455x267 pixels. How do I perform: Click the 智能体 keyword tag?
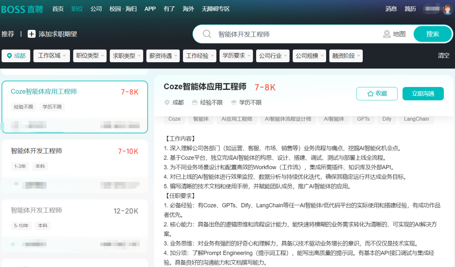pyautogui.click(x=201, y=119)
